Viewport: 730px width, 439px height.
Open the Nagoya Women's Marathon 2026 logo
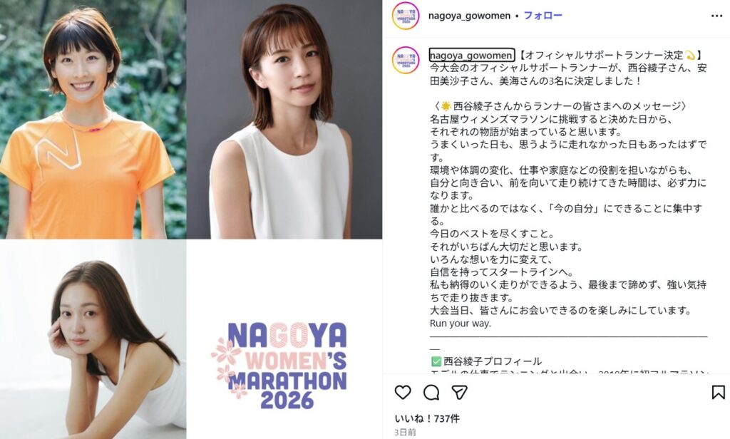284,339
